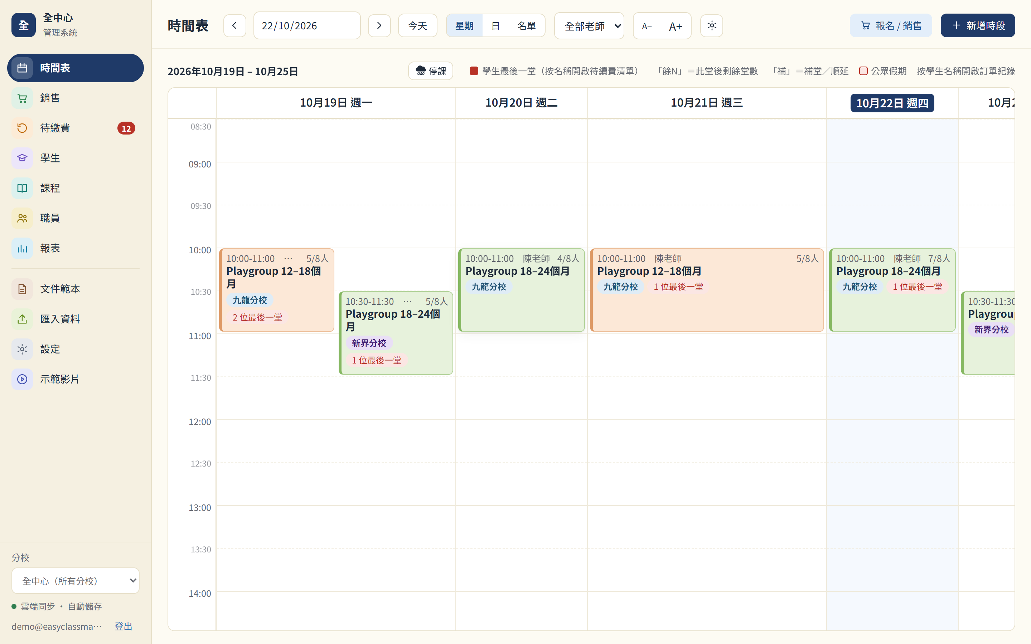Open the 匯入資料 import data icon

(x=22, y=319)
